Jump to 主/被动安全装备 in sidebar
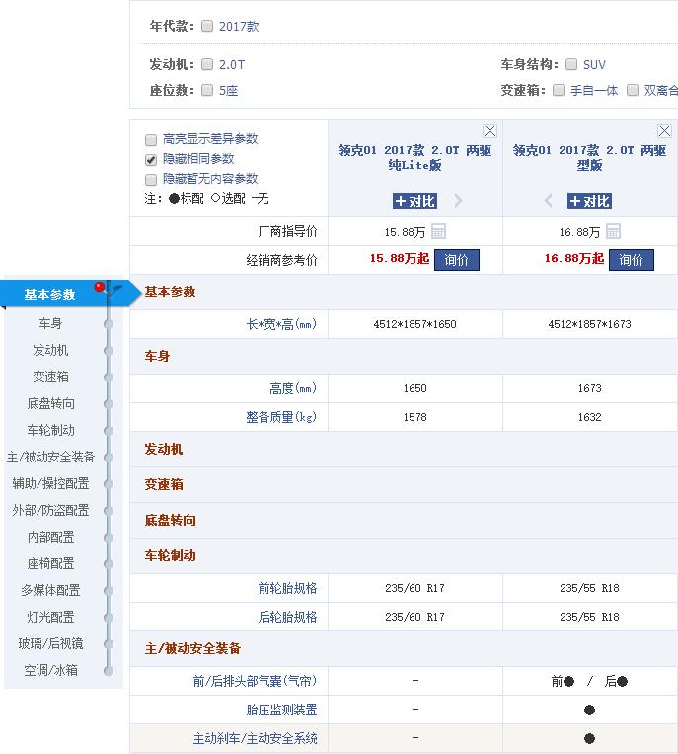This screenshot has height=754, width=678. click(x=50, y=457)
